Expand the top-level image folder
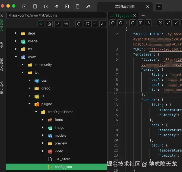This screenshot has width=182, height=172. [16, 41]
